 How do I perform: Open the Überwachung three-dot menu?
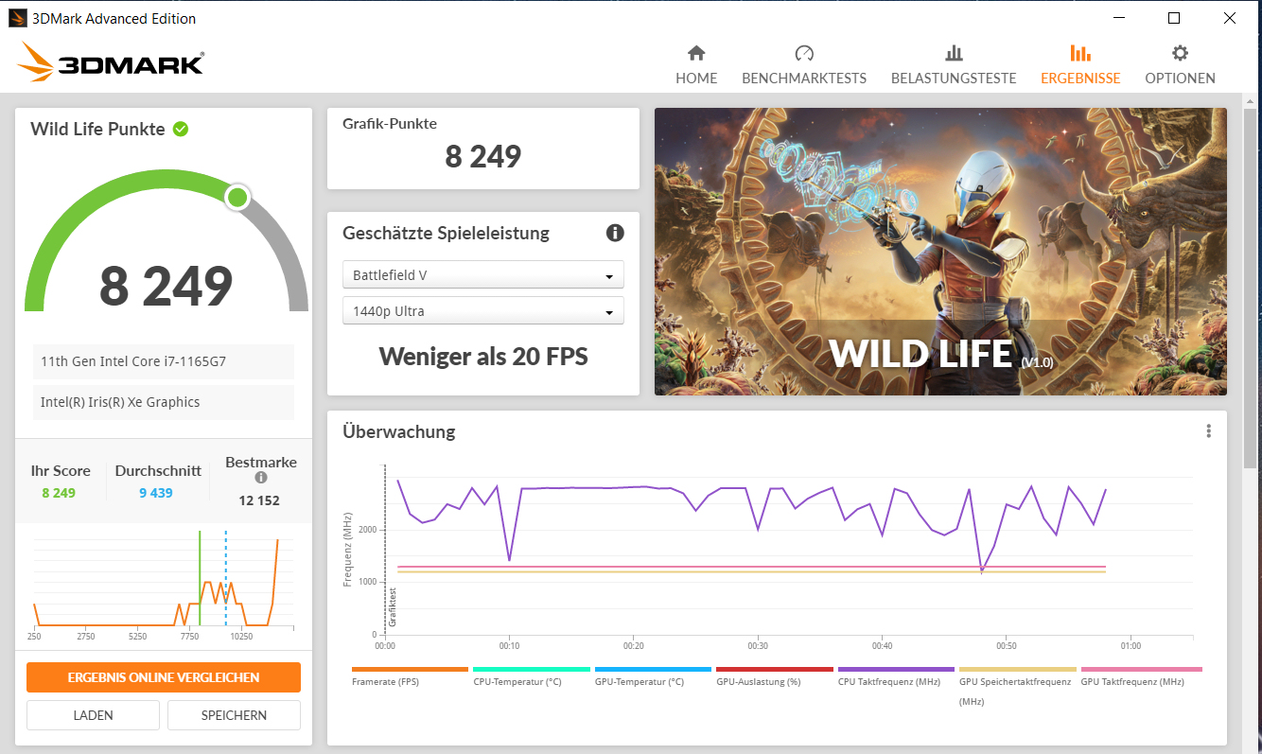[1209, 431]
